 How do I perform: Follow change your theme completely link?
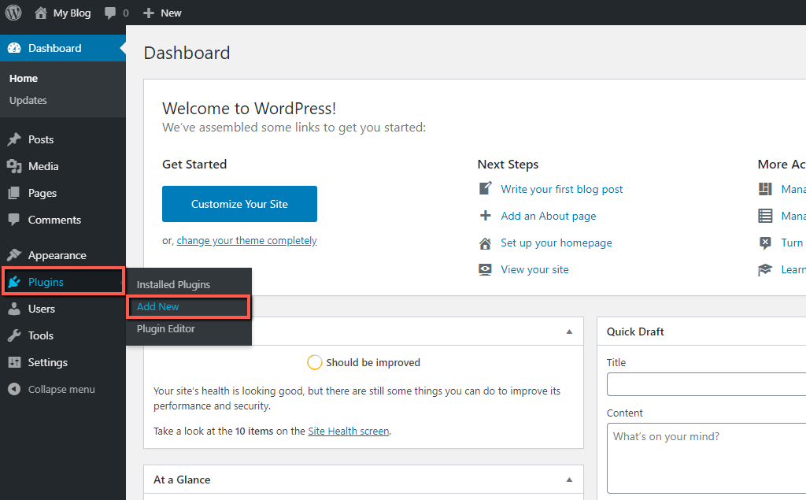[246, 241]
